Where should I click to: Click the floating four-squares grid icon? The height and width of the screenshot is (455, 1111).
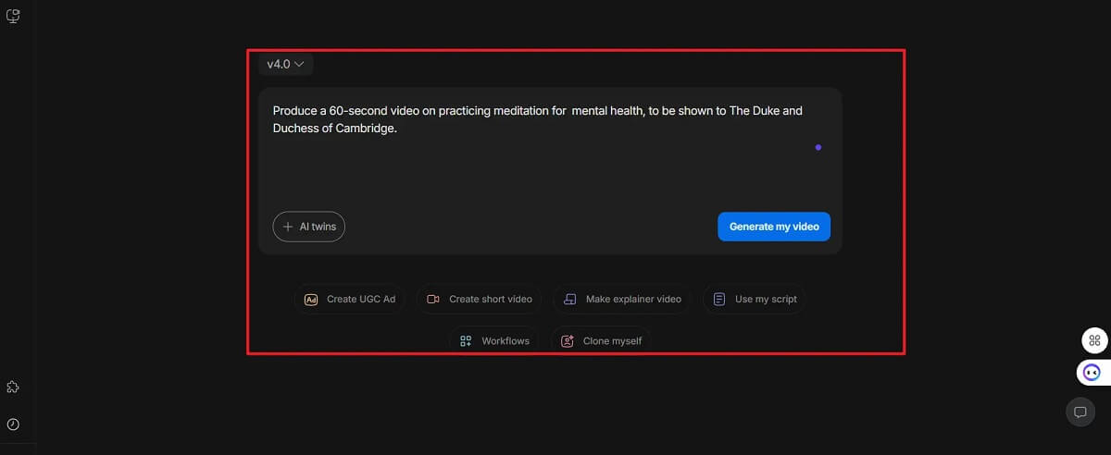pyautogui.click(x=1094, y=340)
